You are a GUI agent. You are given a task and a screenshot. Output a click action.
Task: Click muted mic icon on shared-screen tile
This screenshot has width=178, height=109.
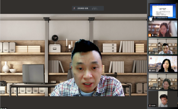pos(155,18)
